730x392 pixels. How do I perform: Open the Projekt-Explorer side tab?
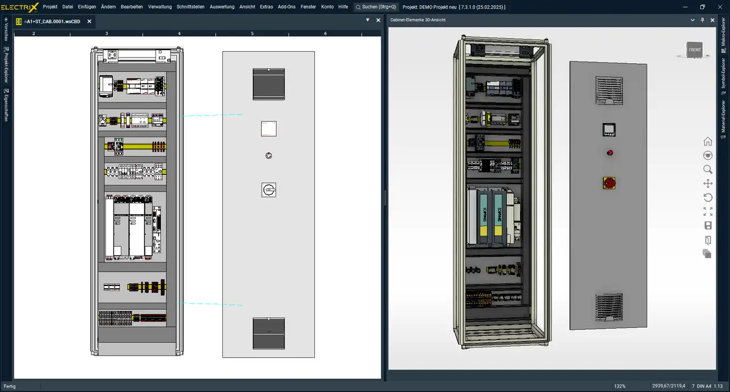[6, 64]
